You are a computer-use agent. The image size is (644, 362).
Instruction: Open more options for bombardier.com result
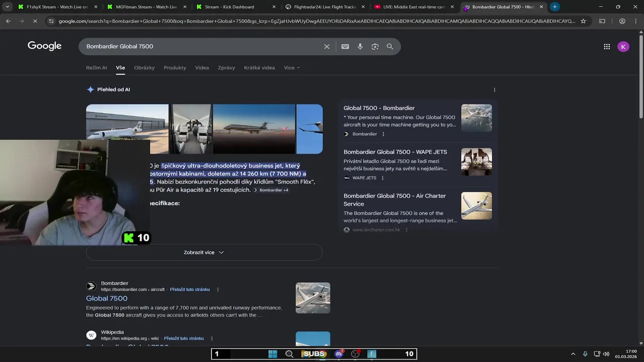(218, 290)
